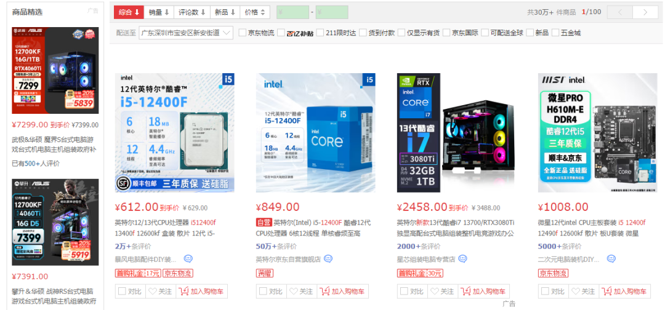Viewport: 665px width, 310px height.
Task: Sort by 价格 tab
Action: click(x=255, y=12)
